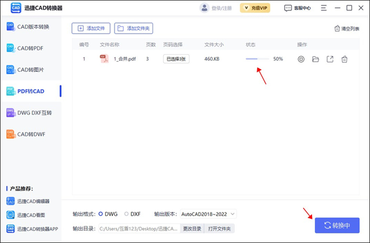
Task: Click the 50% progress value
Action: [x=278, y=59]
